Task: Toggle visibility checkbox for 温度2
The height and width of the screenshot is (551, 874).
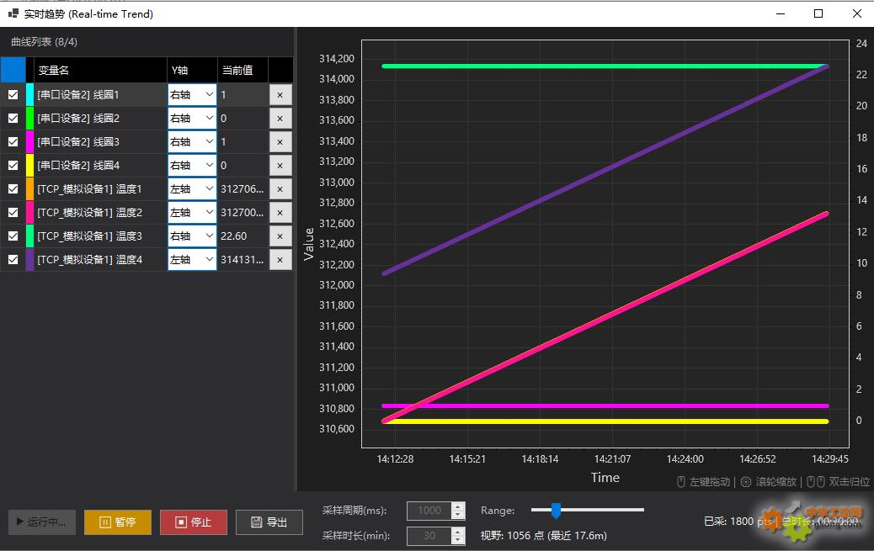Action: [13, 213]
